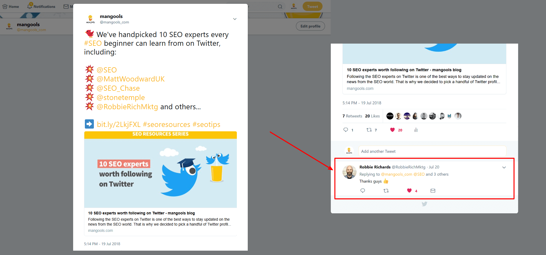
Task: Open the @MattWoodwardUK mention
Action: [x=131, y=79]
